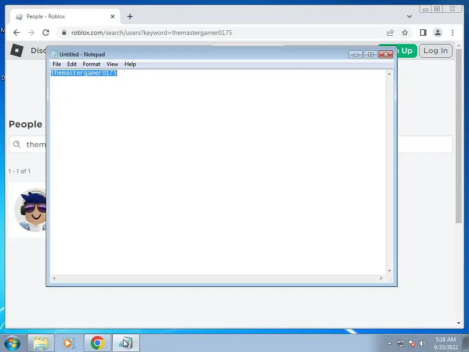Open the Notepad View menu
Image resolution: width=469 pixels, height=352 pixels.
click(113, 64)
